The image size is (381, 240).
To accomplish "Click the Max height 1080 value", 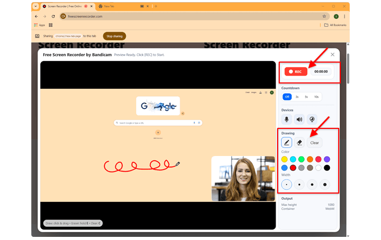I will [x=331, y=205].
